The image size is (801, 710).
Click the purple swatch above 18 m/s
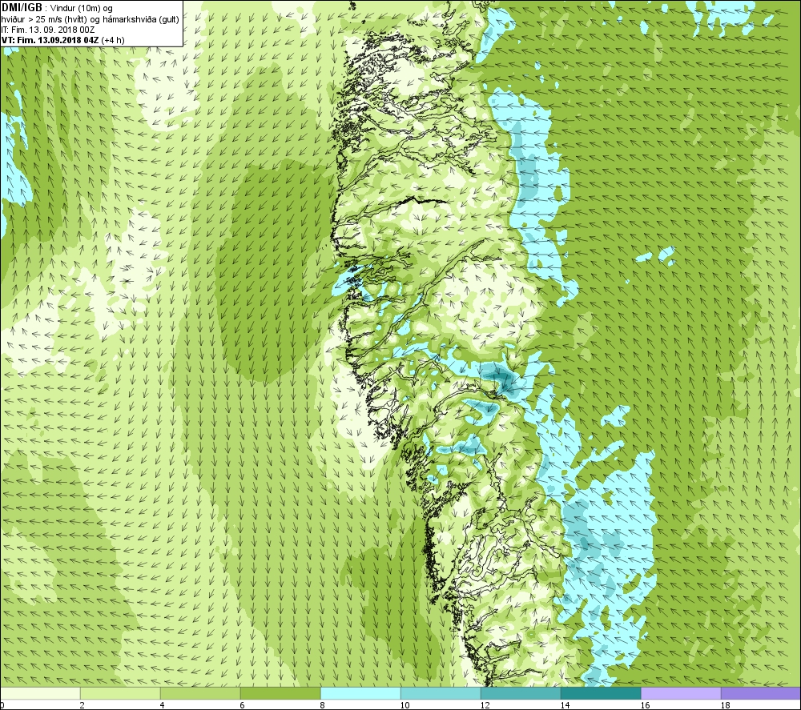761,693
